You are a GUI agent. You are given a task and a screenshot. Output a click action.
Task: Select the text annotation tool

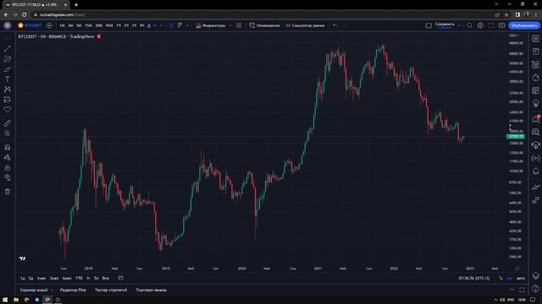point(8,79)
